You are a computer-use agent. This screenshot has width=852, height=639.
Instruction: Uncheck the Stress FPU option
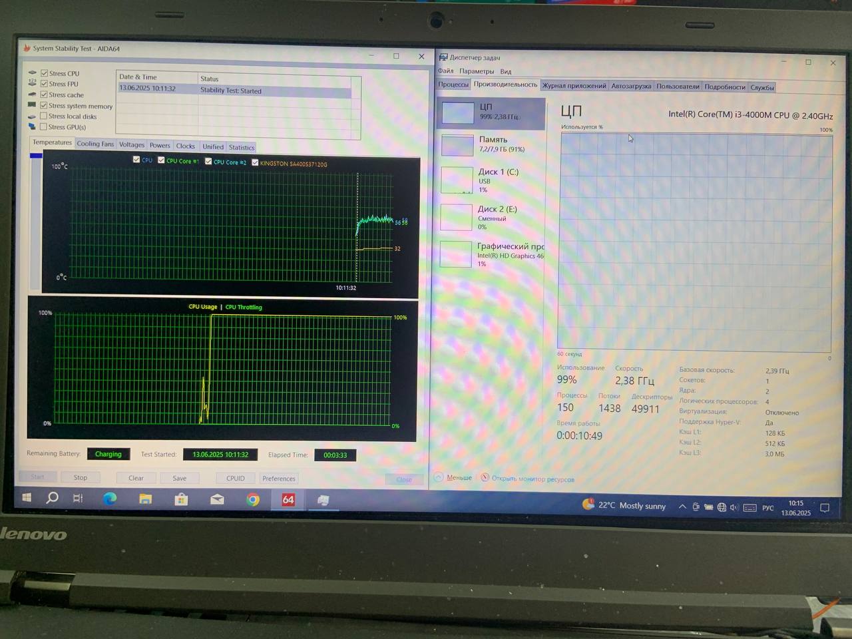(x=44, y=84)
